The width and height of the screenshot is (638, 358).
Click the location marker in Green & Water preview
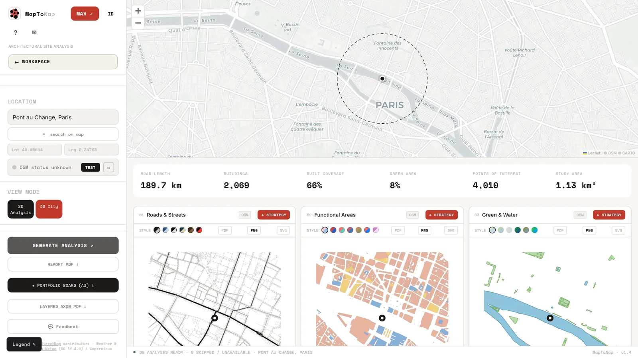[x=550, y=318]
